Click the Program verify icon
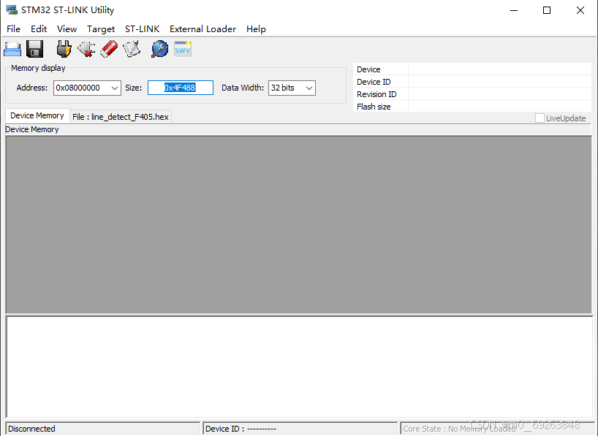 coord(132,49)
